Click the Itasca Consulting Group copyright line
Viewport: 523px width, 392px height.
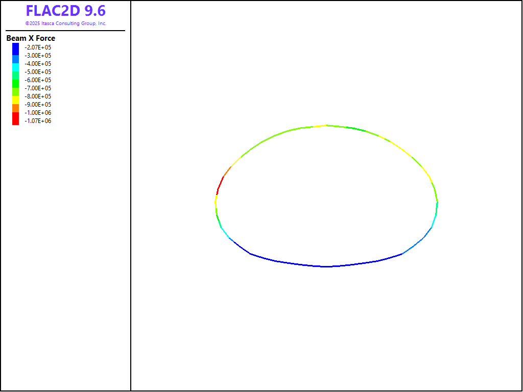click(65, 23)
